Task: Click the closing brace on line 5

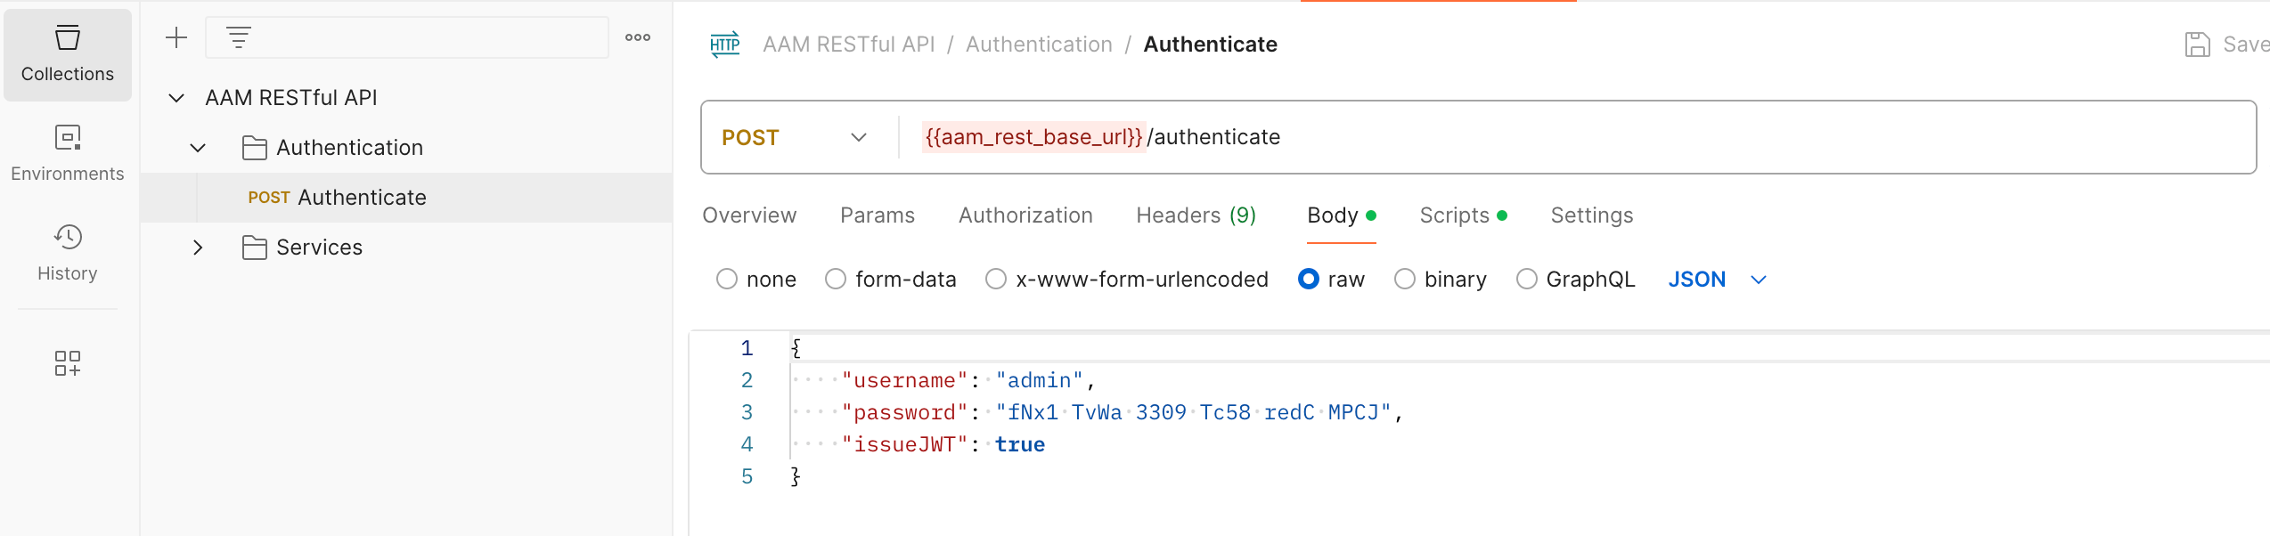Action: (x=796, y=477)
